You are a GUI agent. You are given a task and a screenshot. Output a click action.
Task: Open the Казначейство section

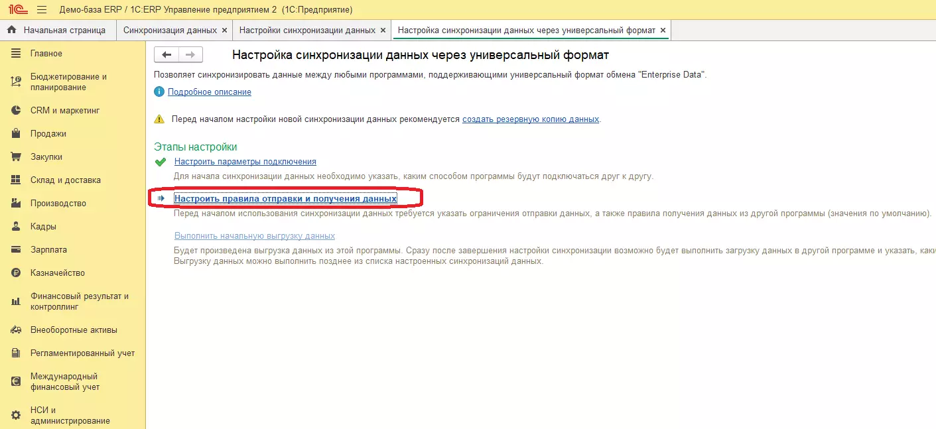[x=58, y=273]
